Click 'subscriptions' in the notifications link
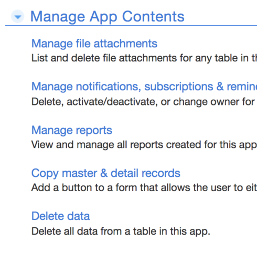The image size is (257, 274). tap(179, 87)
